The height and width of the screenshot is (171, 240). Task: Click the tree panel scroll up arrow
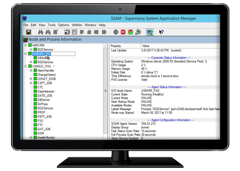tap(105, 46)
